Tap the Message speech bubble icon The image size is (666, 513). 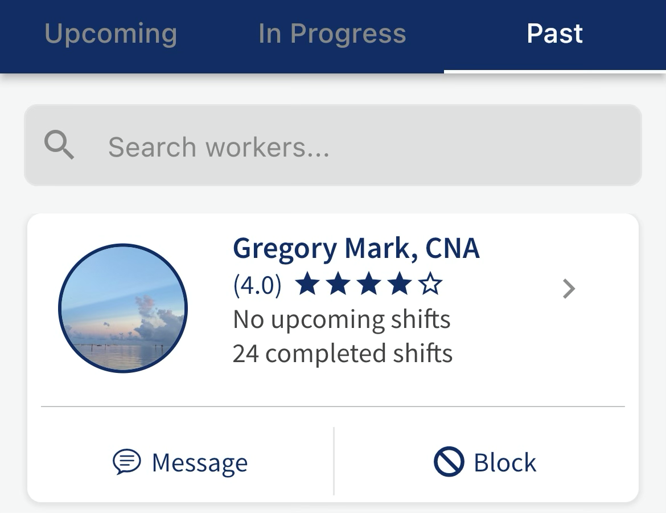(126, 462)
